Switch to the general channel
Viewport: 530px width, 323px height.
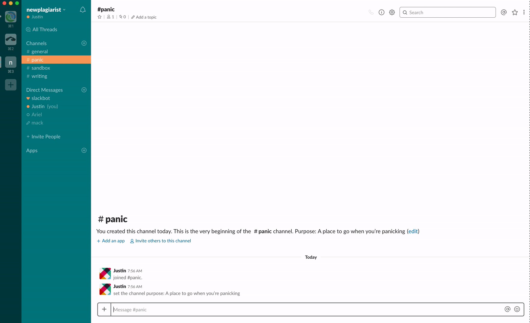[56, 51]
